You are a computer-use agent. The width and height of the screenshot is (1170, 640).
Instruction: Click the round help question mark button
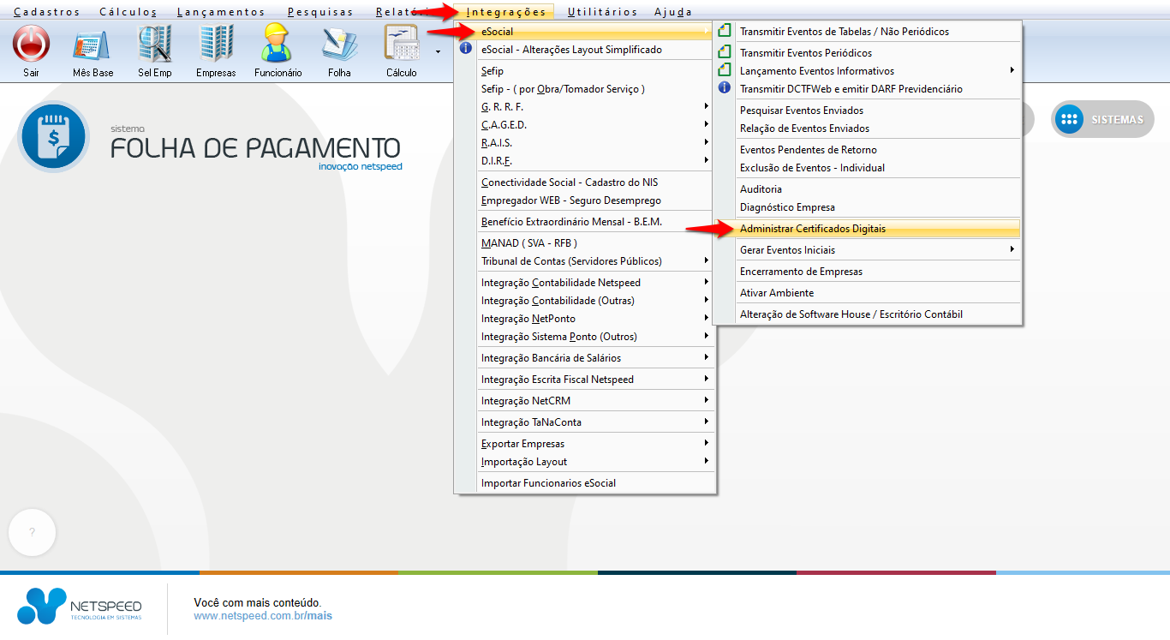tap(32, 532)
